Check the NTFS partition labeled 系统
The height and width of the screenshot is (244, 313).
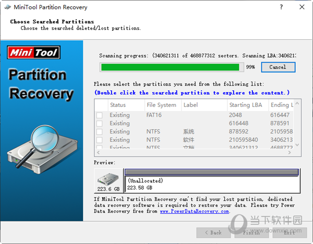100,132
